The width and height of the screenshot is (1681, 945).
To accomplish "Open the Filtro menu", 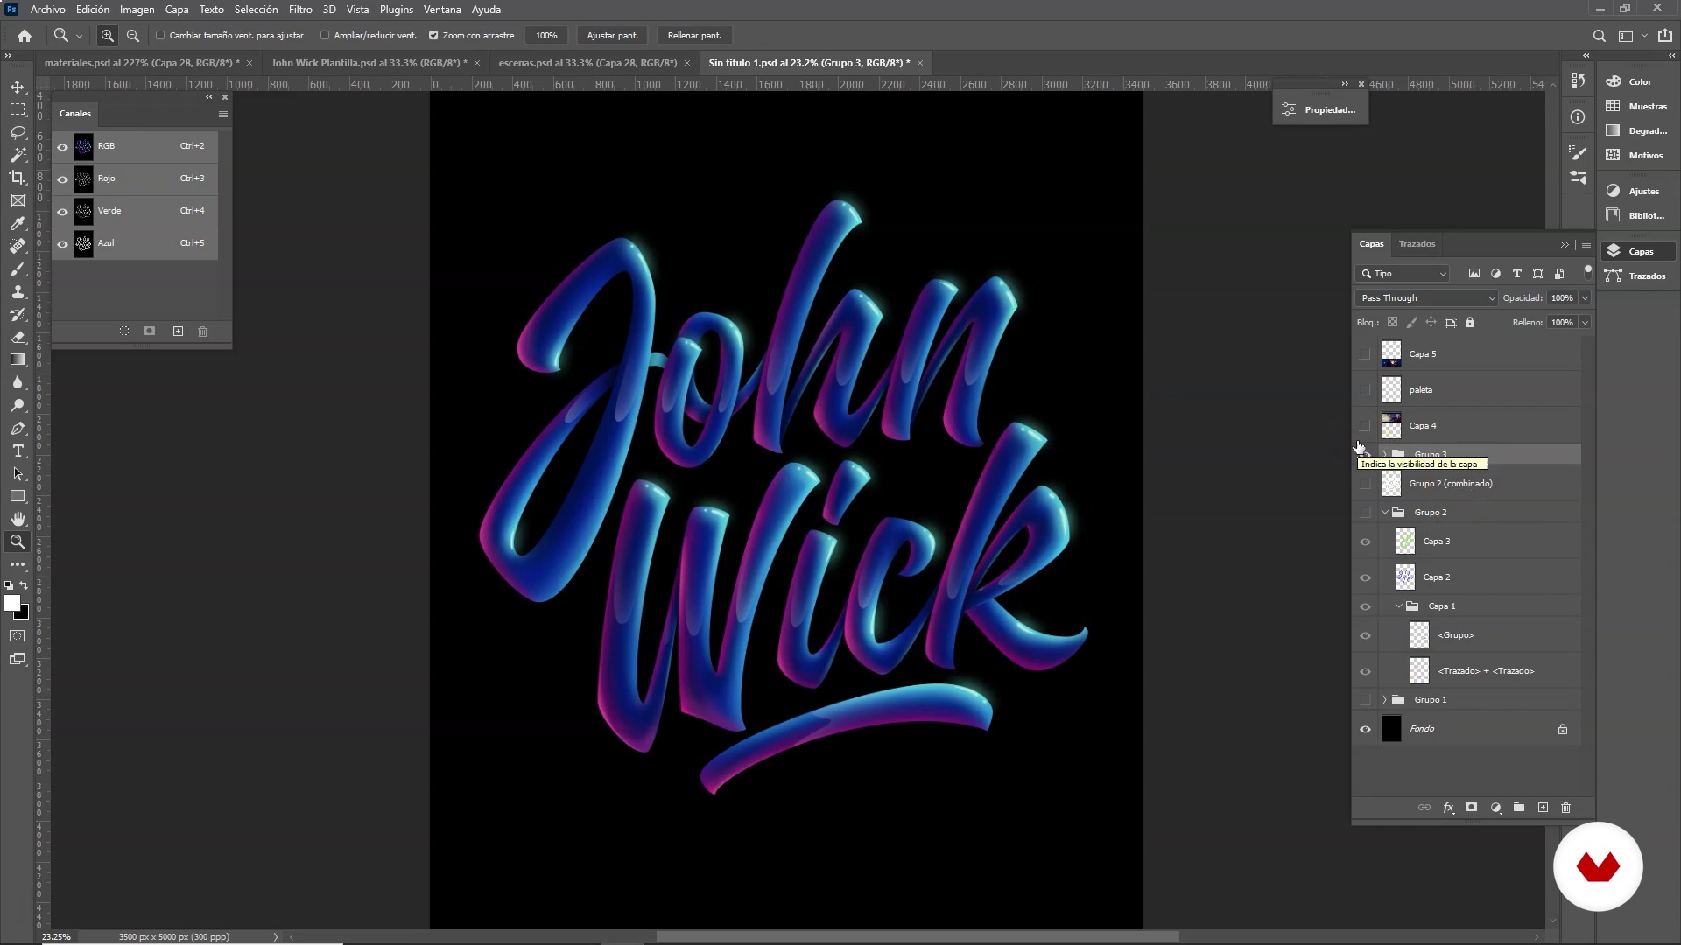I will click(300, 10).
